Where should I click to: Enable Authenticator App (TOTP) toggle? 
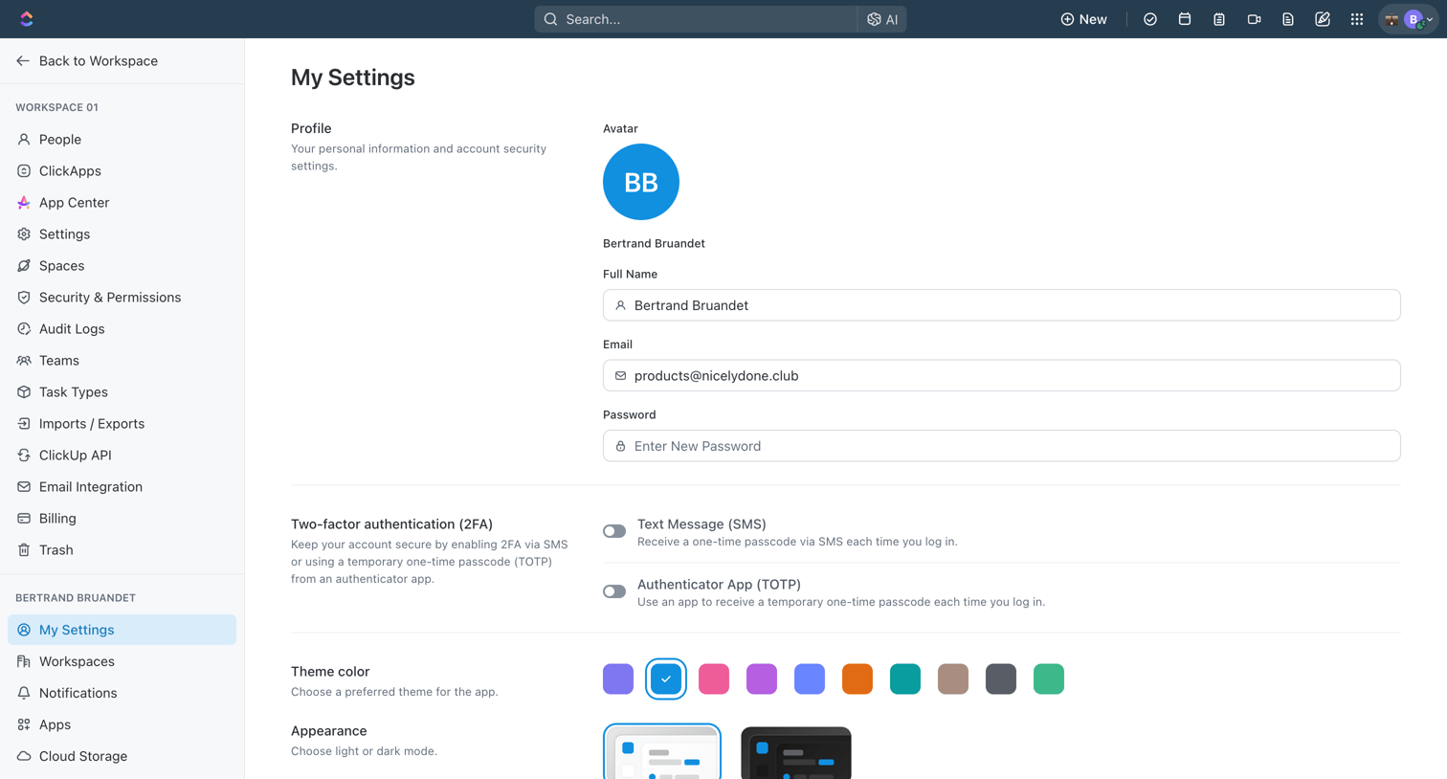pyautogui.click(x=614, y=591)
